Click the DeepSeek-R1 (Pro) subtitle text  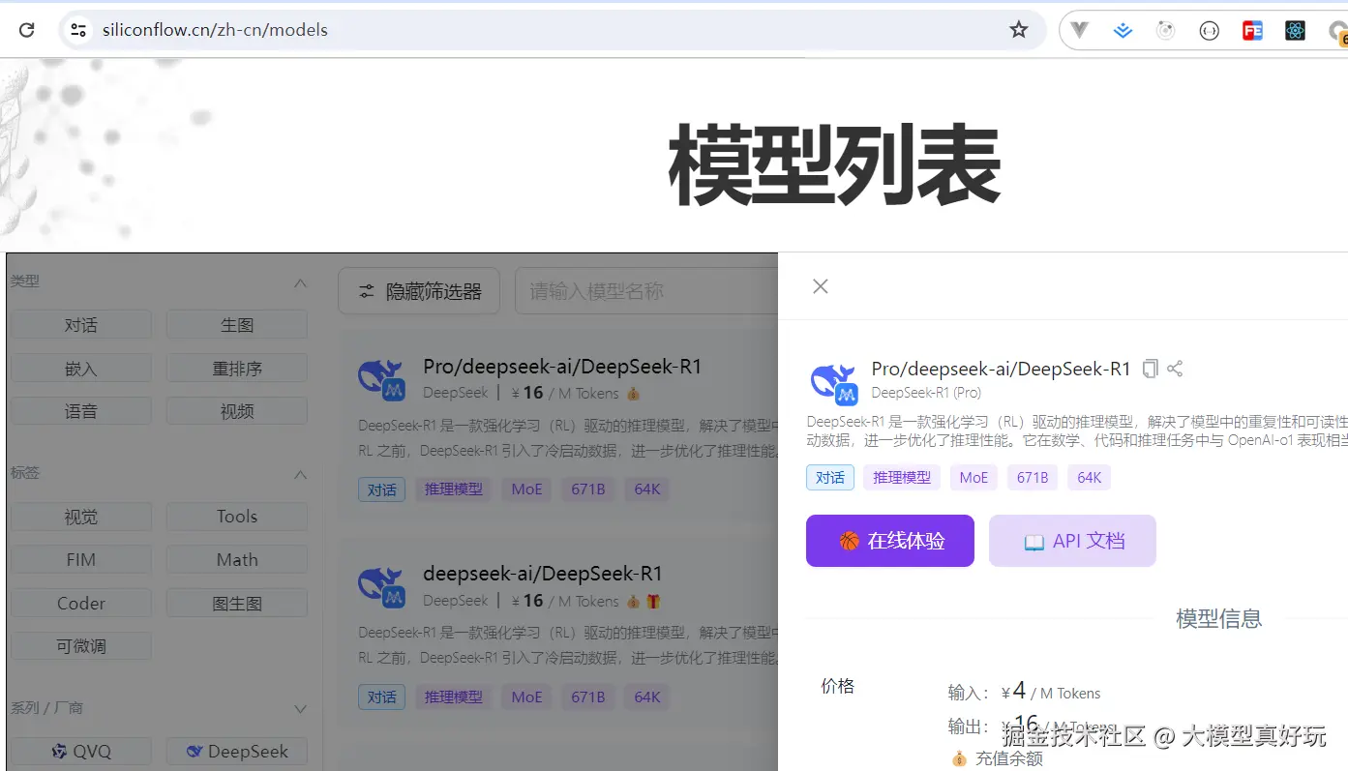pos(926,393)
